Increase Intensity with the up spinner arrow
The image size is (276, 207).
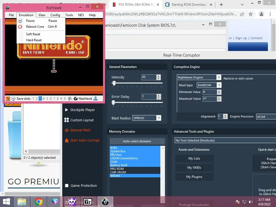[x=158, y=76]
